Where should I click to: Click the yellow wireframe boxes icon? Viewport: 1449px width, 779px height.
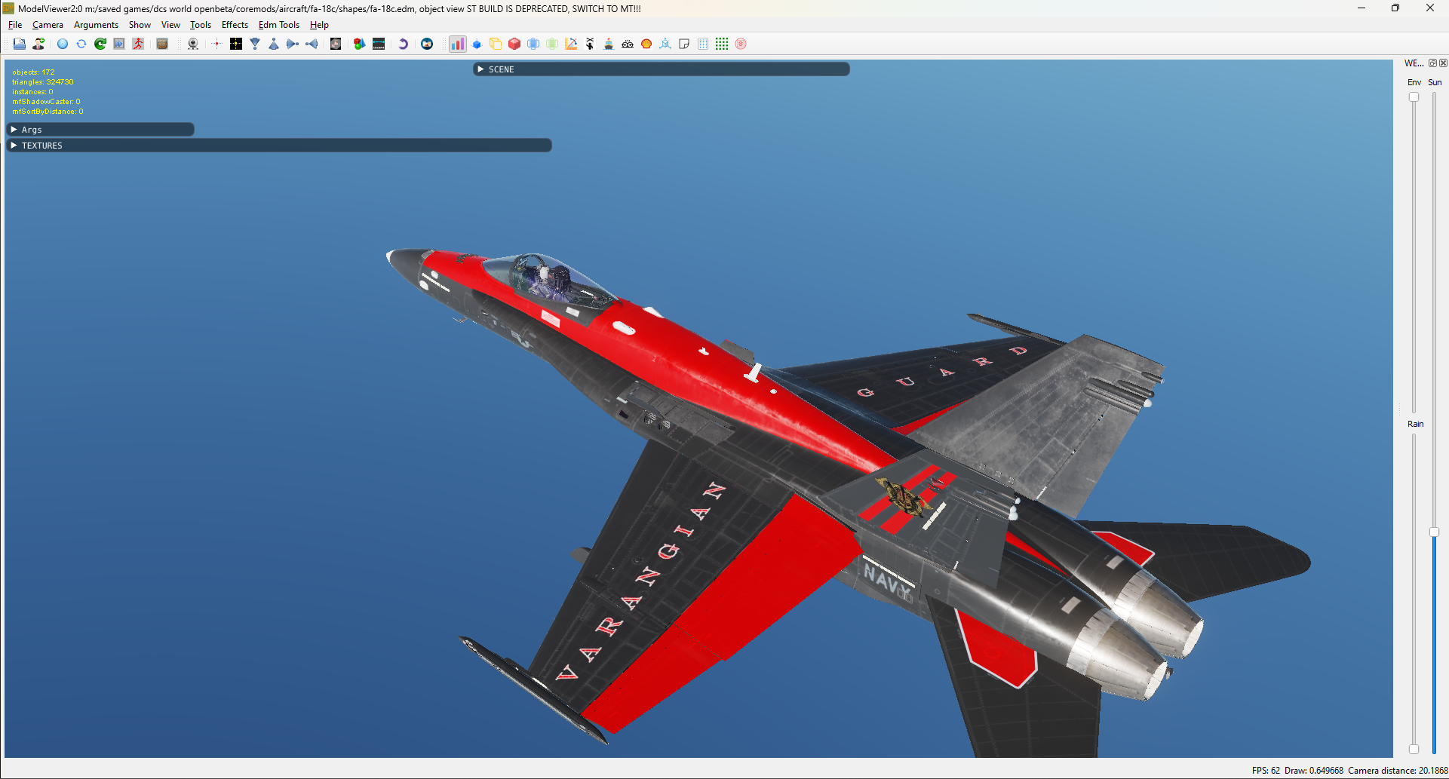click(496, 44)
